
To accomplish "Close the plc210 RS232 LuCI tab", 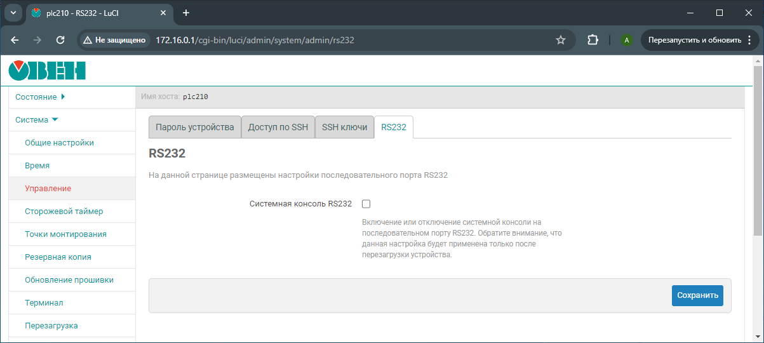I will (165, 13).
